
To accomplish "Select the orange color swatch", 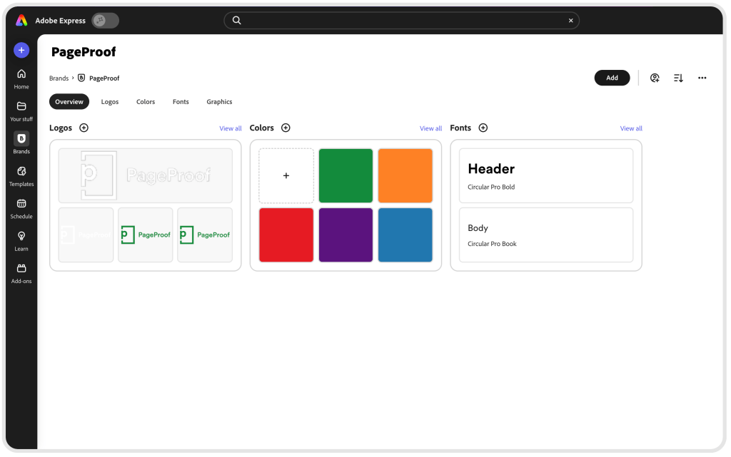I will click(405, 175).
